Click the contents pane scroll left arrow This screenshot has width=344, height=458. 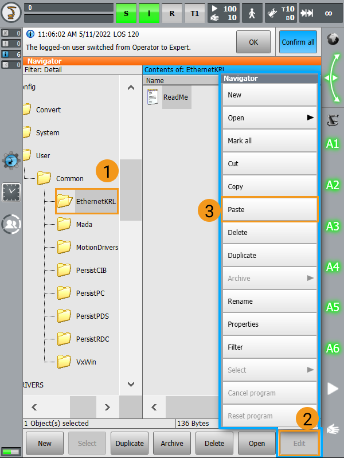(x=154, y=407)
